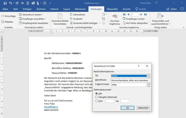Save the document with the floppy disk icon

tap(5, 3)
